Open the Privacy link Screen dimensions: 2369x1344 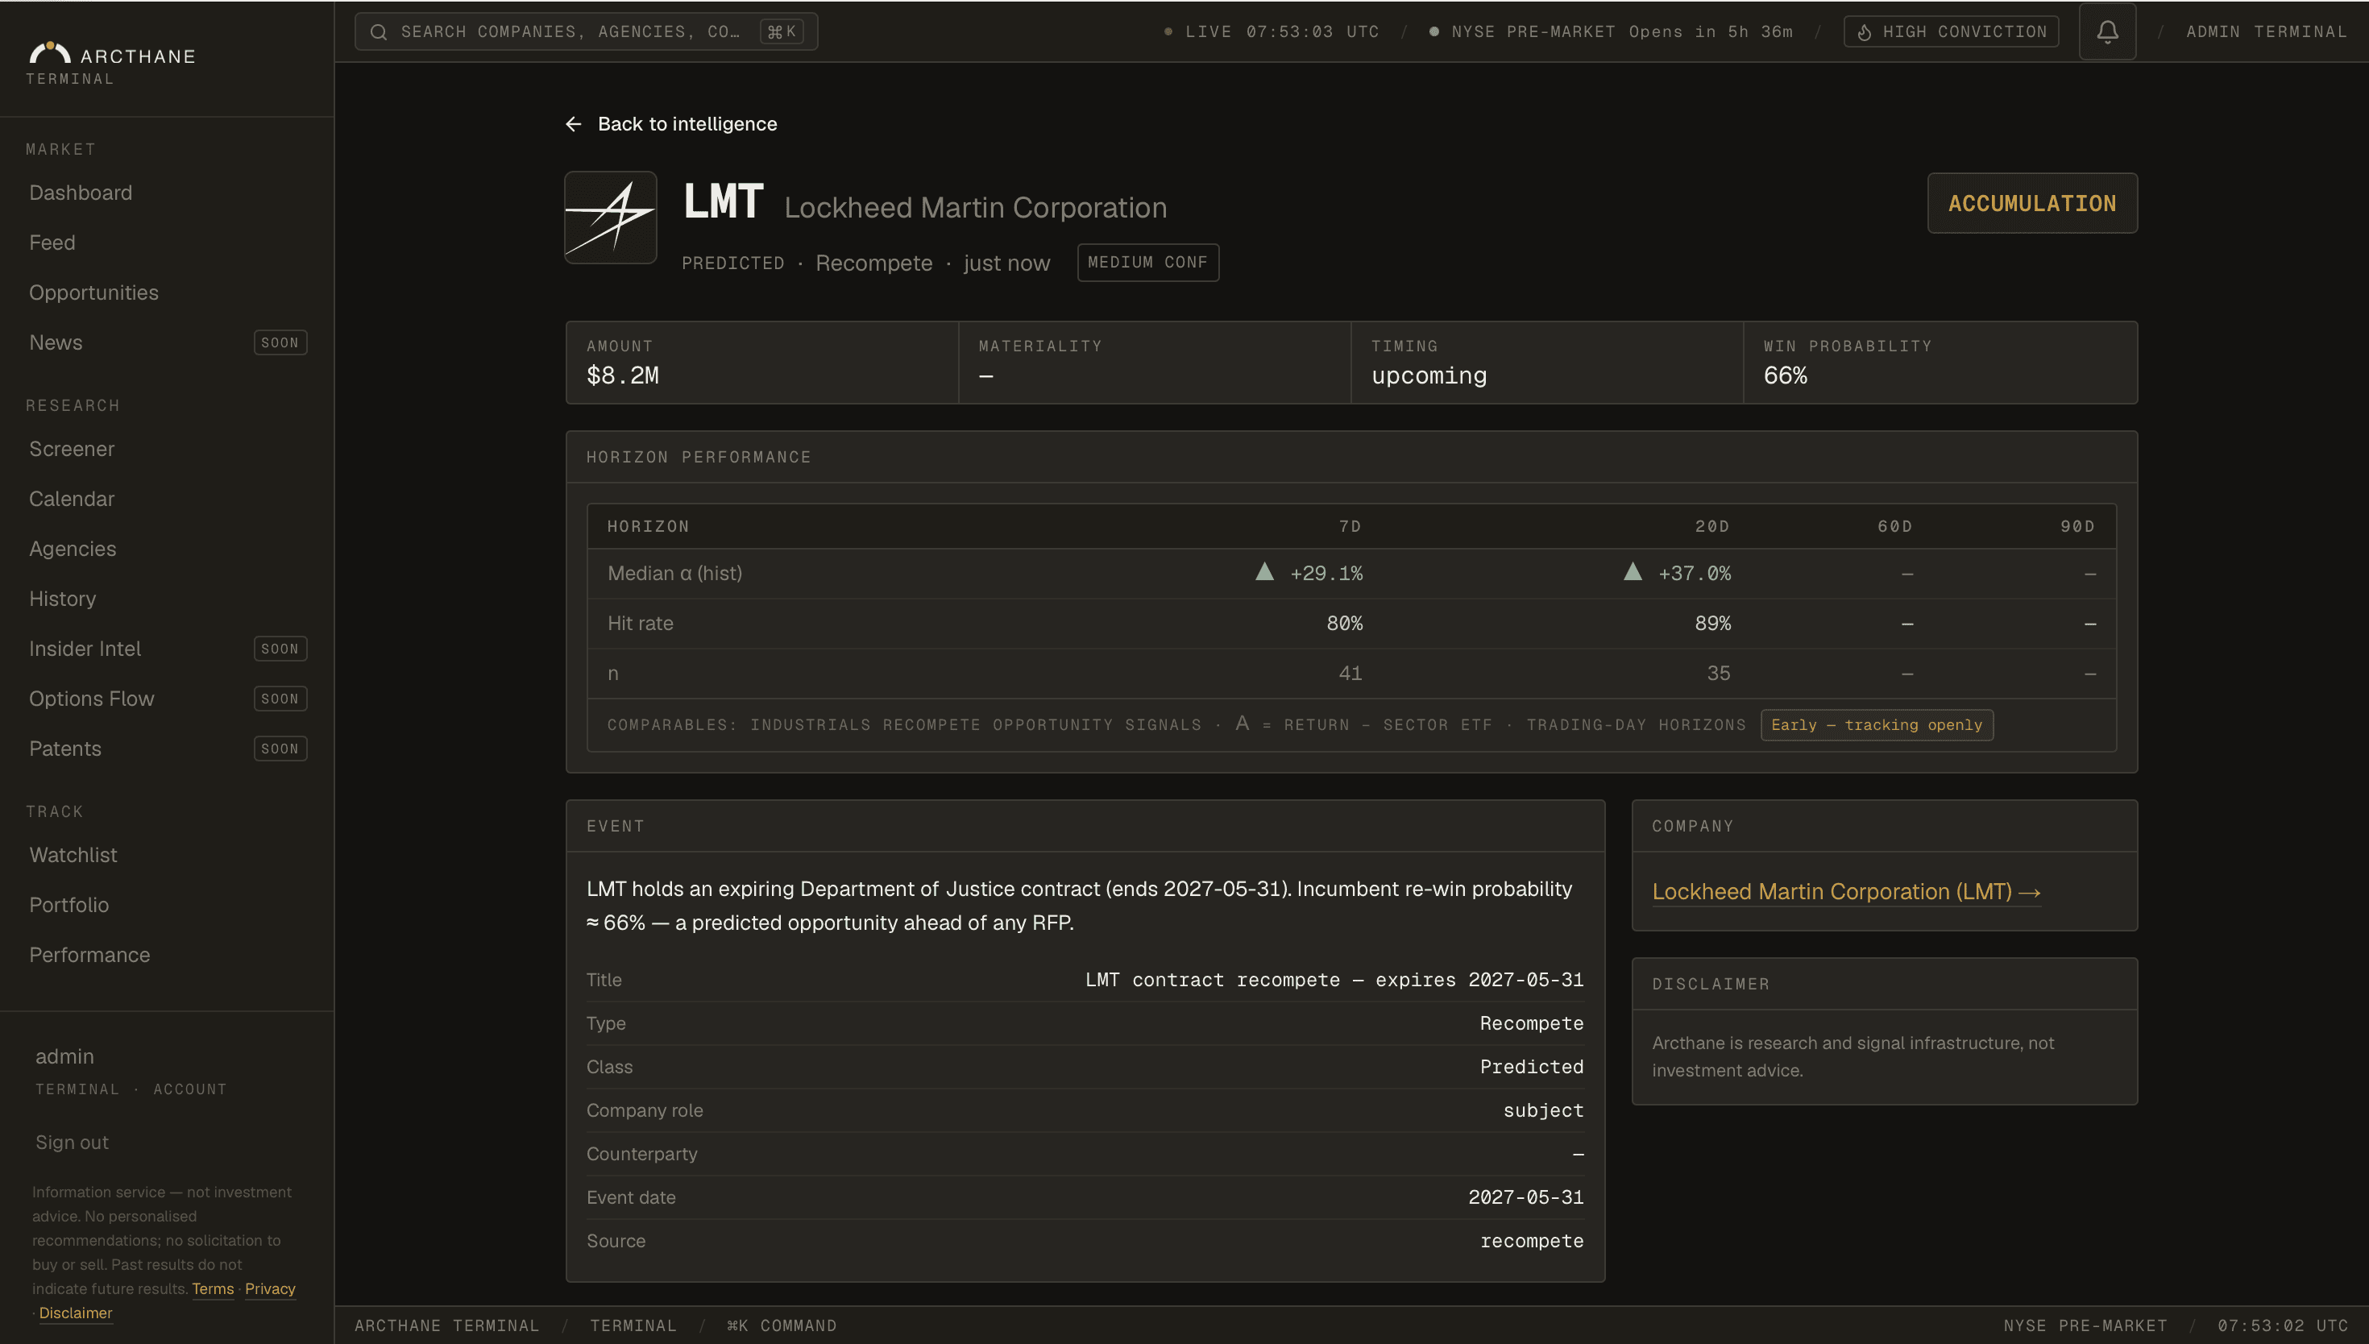[x=269, y=1288]
